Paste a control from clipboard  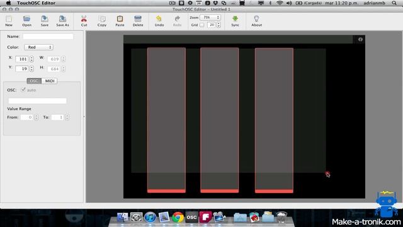[120, 21]
